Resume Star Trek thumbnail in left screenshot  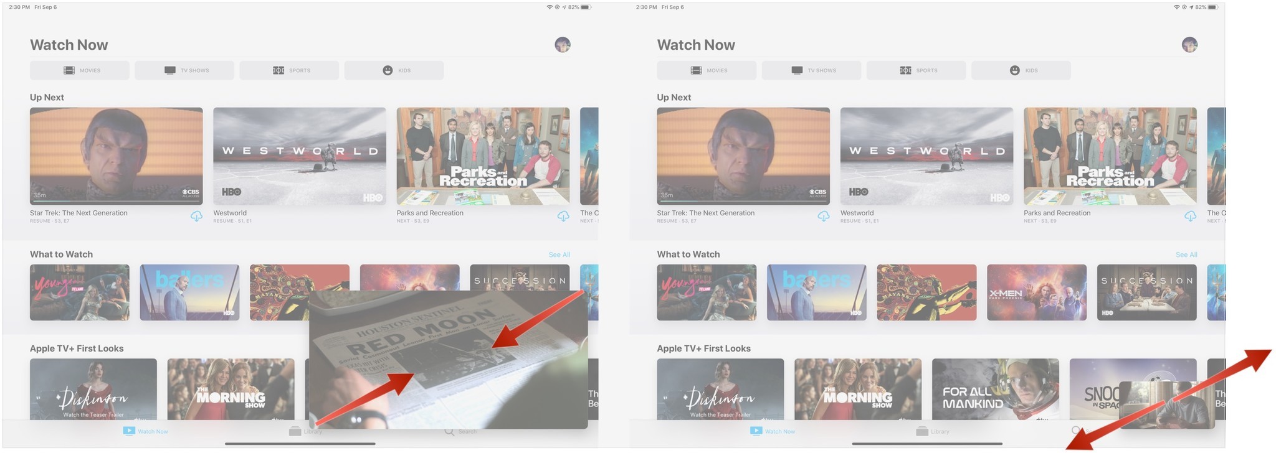pyautogui.click(x=117, y=156)
